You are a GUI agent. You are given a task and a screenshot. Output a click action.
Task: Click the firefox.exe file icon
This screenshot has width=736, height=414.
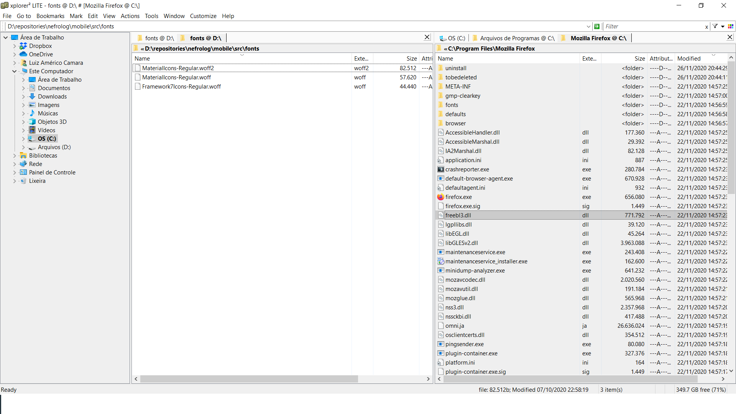point(441,197)
